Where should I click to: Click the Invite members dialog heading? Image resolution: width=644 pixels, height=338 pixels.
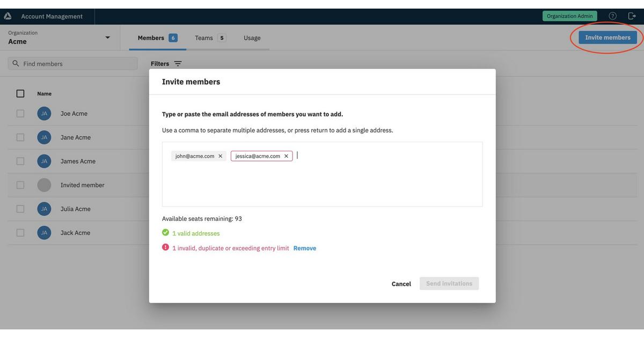tap(191, 82)
